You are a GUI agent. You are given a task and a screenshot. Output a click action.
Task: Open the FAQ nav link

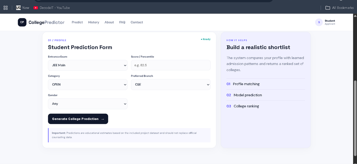pyautogui.click(x=122, y=22)
